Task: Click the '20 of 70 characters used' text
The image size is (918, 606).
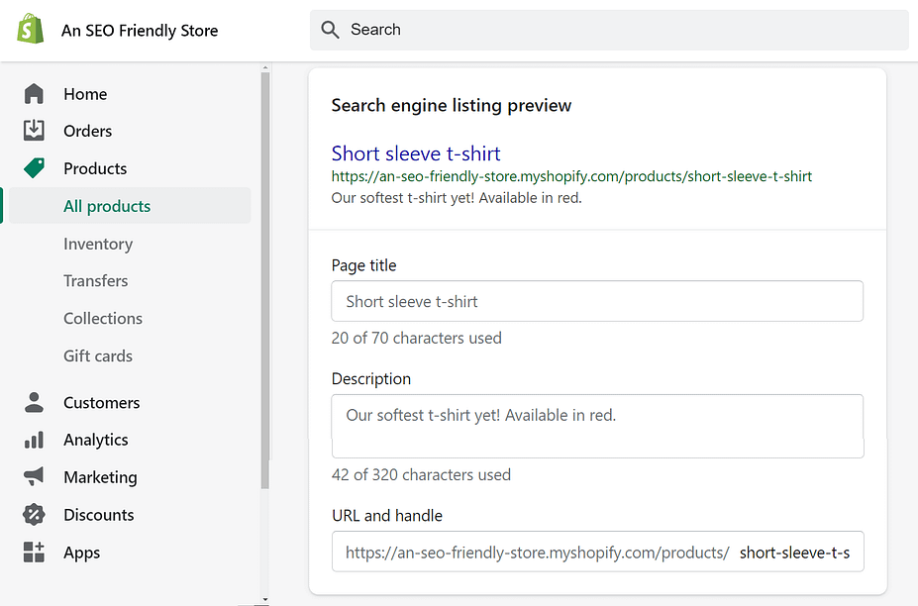Action: pyautogui.click(x=416, y=338)
